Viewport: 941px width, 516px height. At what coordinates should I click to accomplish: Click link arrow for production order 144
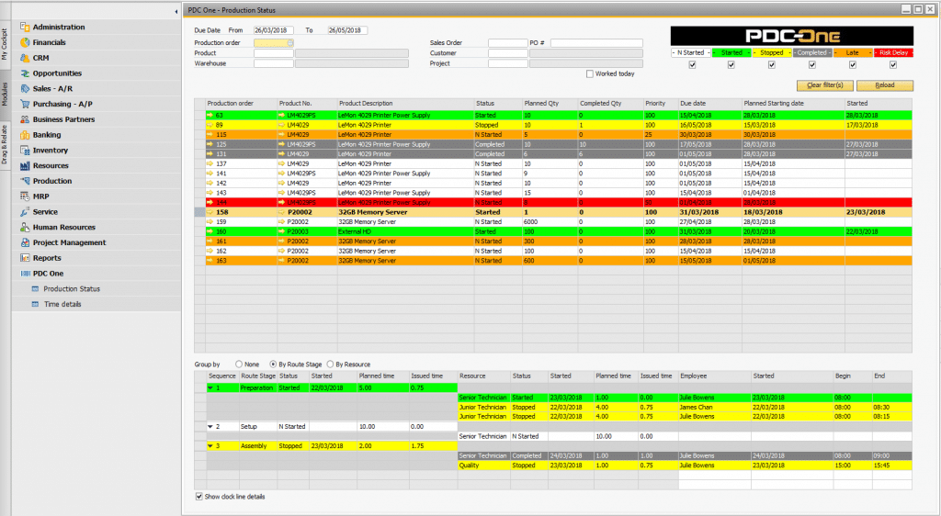[210, 202]
